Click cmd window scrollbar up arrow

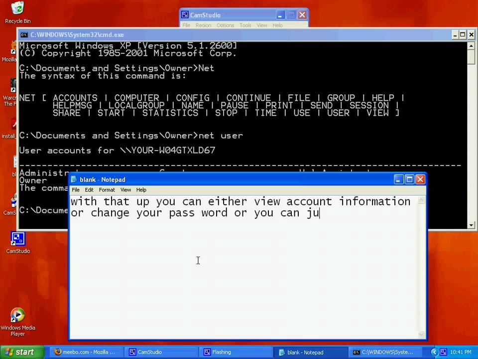pos(471,46)
